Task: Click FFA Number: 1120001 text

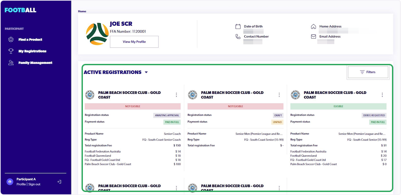Action: 128,31
